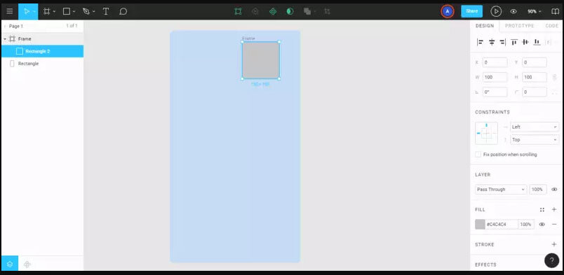Click the Edit Object icon in toolbar
This screenshot has width=564, height=275.
238,11
